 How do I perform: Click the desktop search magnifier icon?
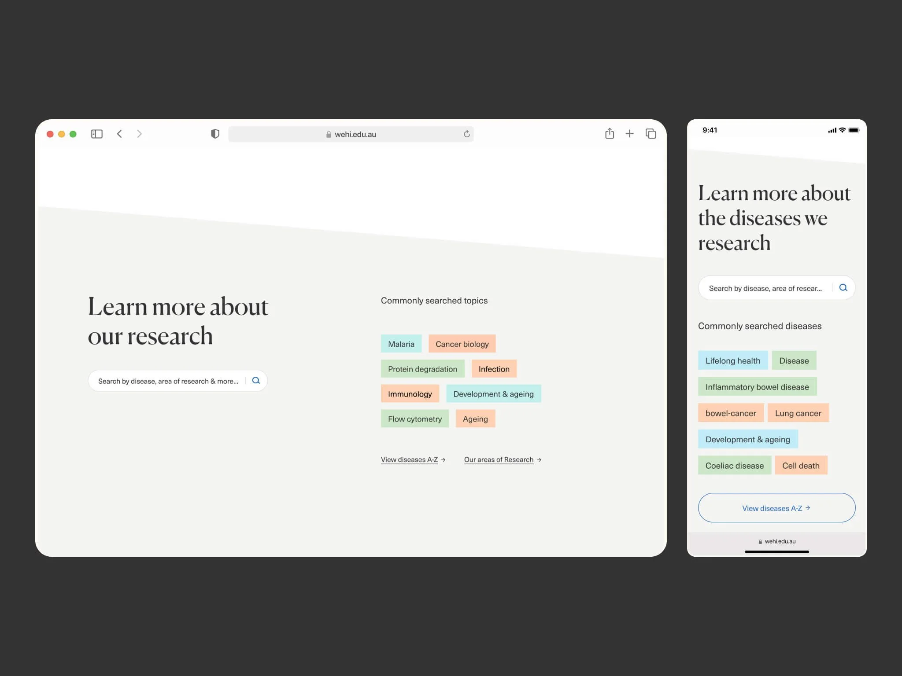pyautogui.click(x=256, y=381)
